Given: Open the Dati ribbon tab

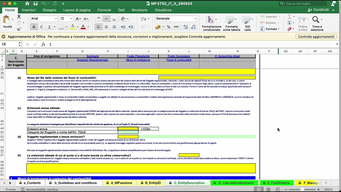Looking at the screenshot, I should (x=121, y=10).
